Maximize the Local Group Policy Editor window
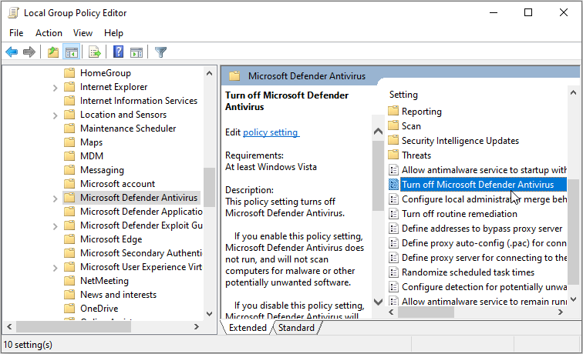This screenshot has height=354, width=583. coord(528,12)
